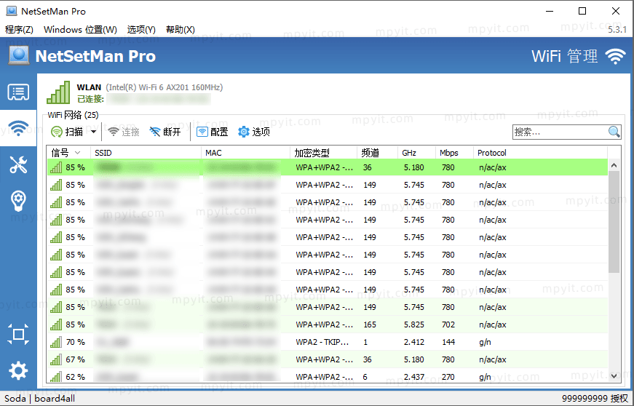
Task: Close the NetSetMan Pro window
Action: tap(615, 11)
